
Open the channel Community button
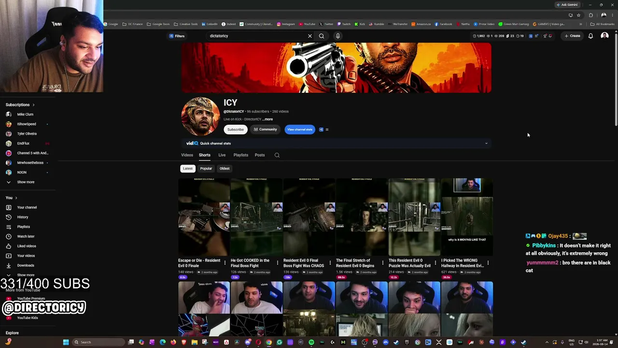tap(265, 130)
